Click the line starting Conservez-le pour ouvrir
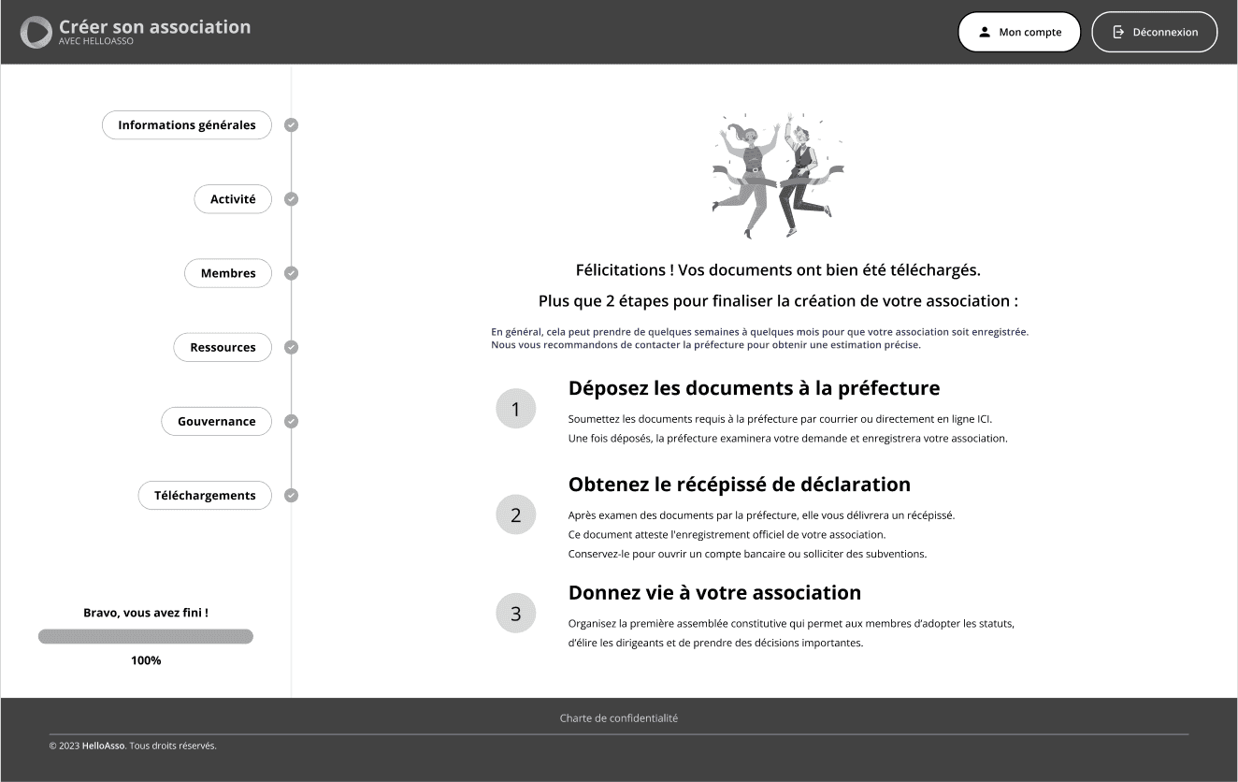The image size is (1238, 782). point(747,554)
